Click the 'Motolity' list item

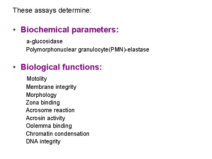coord(37,79)
